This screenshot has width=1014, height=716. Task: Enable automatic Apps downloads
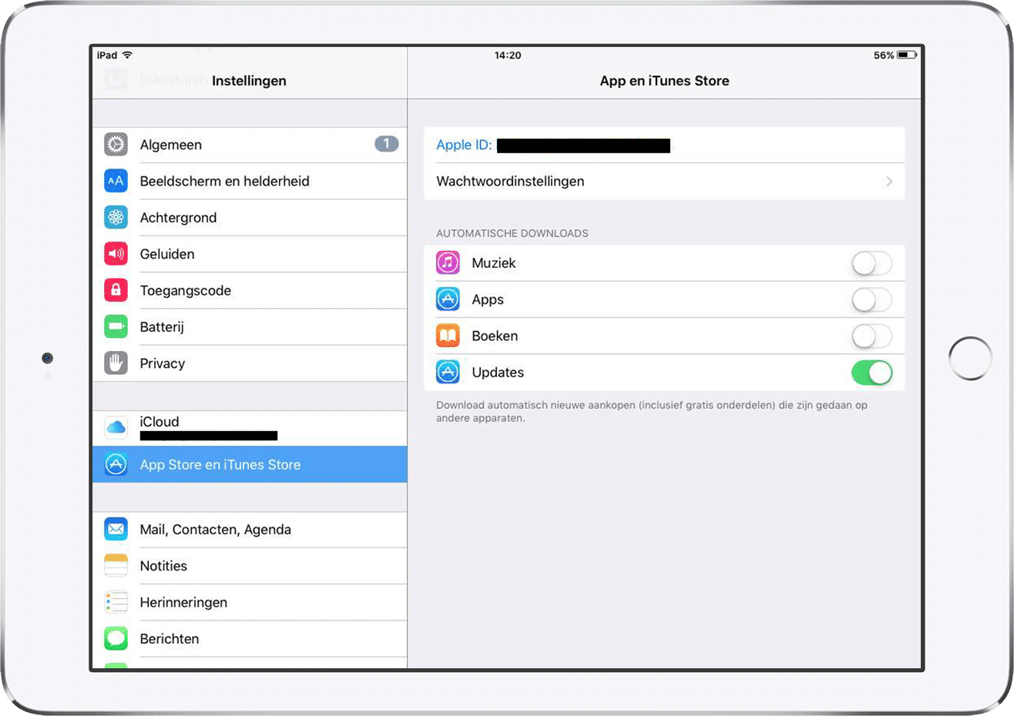click(x=871, y=299)
